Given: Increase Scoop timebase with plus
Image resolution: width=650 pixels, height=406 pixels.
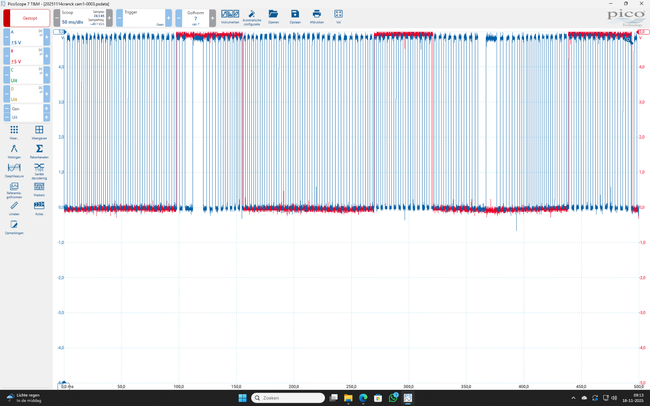Looking at the screenshot, I should pyautogui.click(x=109, y=18).
